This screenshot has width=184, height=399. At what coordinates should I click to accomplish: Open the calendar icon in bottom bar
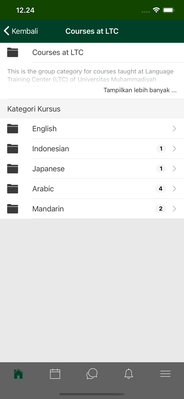coord(55,374)
